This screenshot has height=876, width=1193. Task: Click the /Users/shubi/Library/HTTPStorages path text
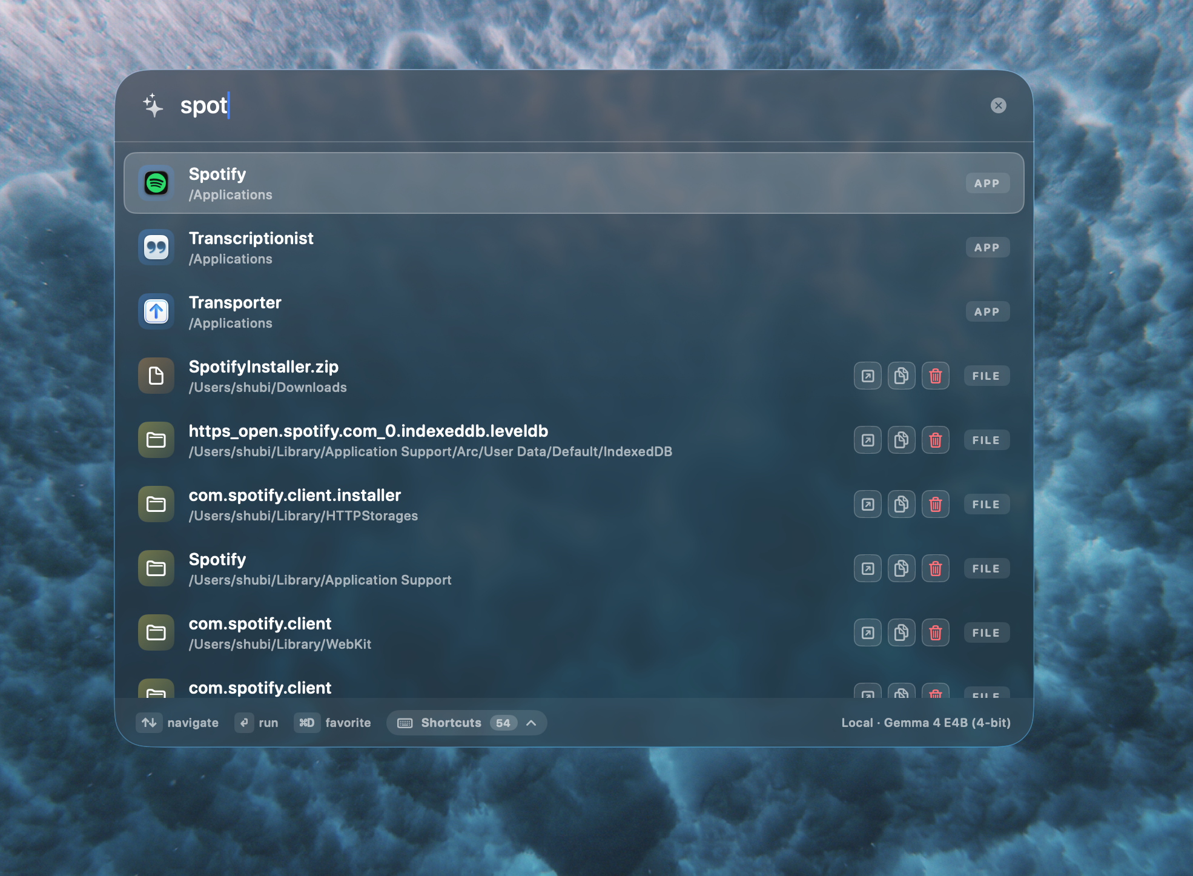point(303,516)
